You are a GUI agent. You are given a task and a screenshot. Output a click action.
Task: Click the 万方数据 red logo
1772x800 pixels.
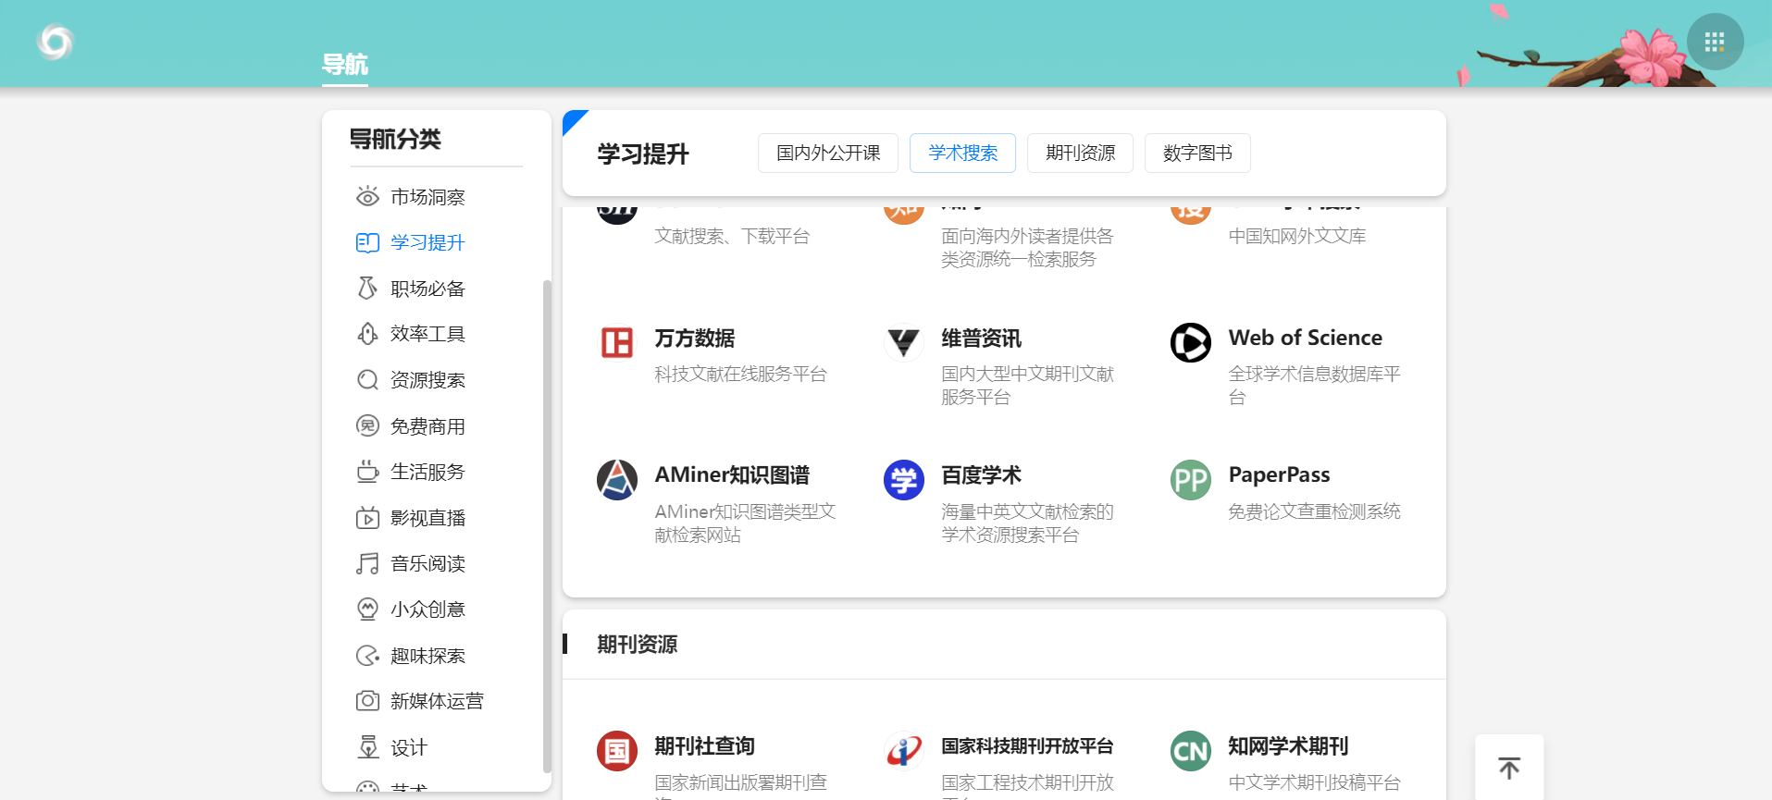click(x=617, y=342)
